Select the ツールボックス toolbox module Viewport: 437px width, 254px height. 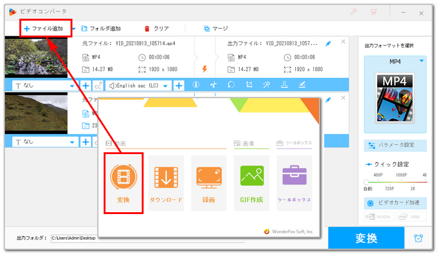coord(294,183)
